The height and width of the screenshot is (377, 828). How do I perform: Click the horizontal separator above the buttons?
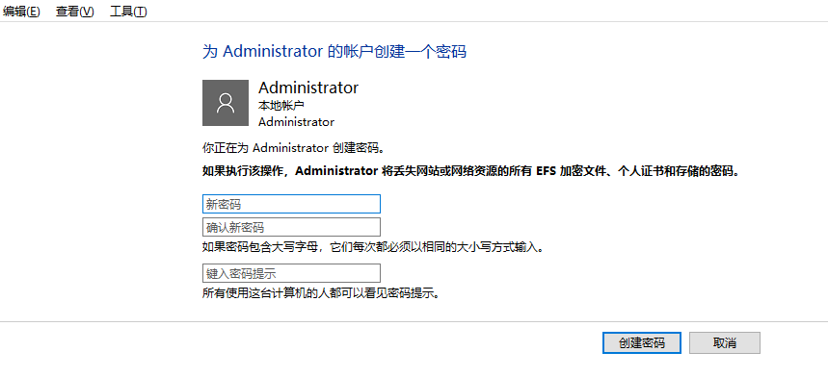(x=414, y=321)
